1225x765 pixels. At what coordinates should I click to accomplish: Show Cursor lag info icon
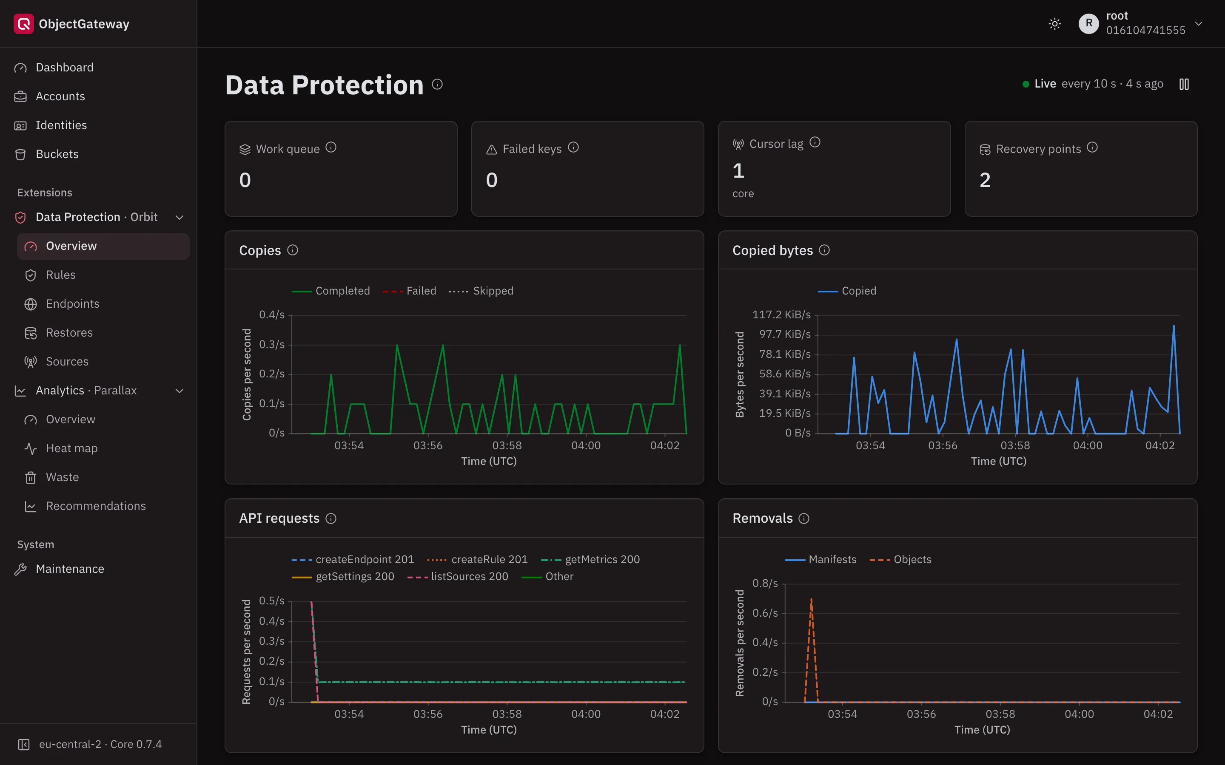point(815,142)
